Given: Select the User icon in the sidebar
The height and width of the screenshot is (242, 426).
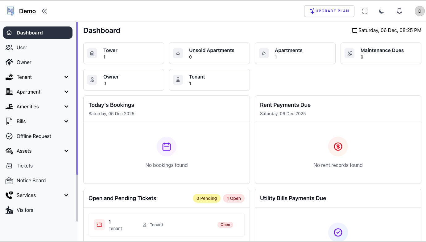Looking at the screenshot, I should coord(10,47).
